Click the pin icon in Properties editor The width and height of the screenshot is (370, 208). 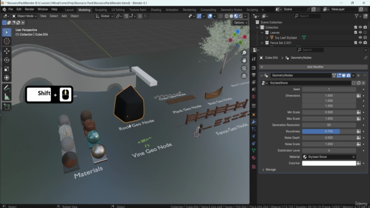[x=365, y=58]
